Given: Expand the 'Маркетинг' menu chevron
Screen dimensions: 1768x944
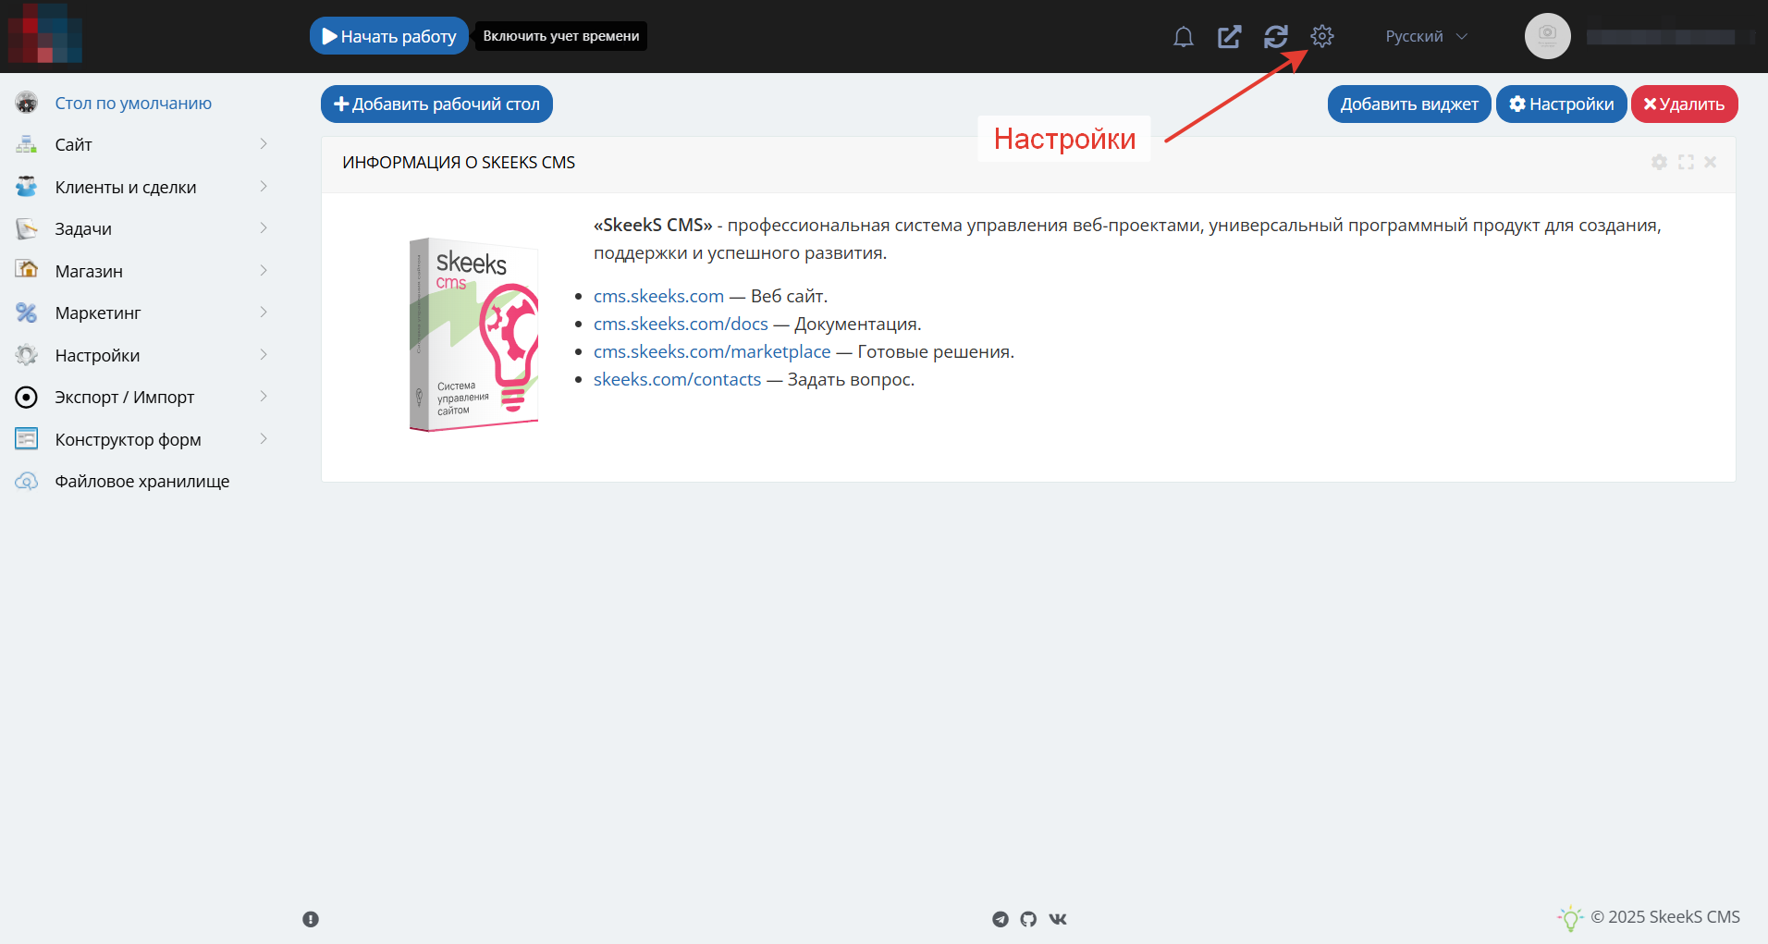Looking at the screenshot, I should coord(264,313).
